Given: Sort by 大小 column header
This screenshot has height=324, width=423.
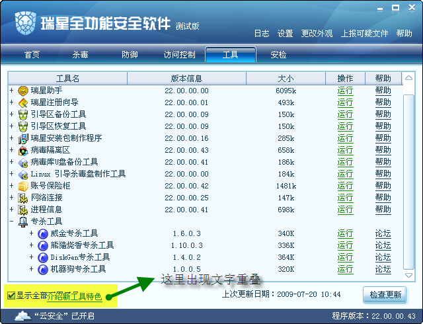Looking at the screenshot, I should [x=286, y=78].
